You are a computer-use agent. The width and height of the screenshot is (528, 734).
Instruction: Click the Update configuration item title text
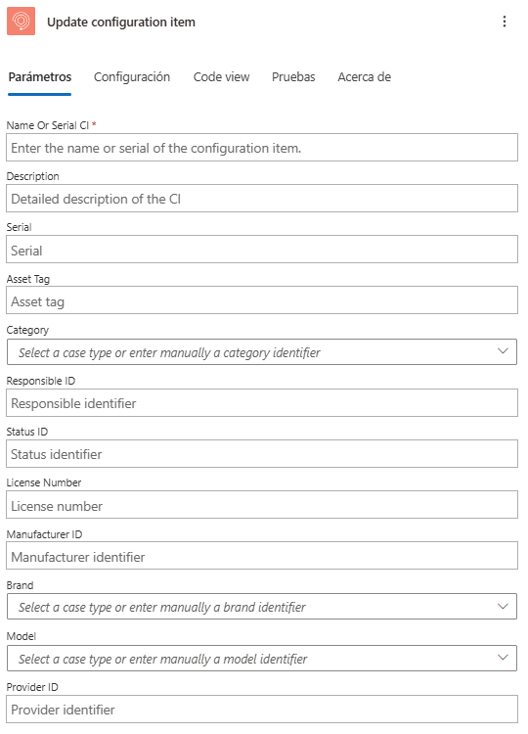click(x=121, y=22)
